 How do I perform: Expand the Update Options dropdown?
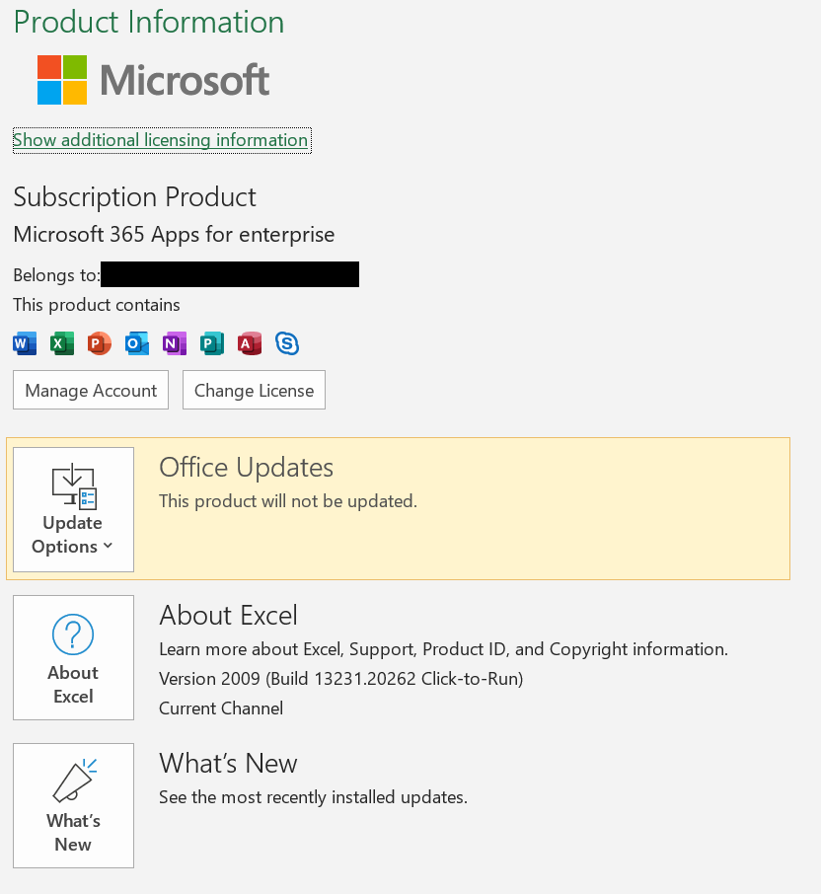click(x=73, y=509)
